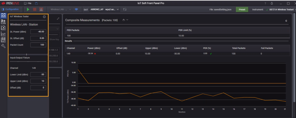This screenshot has height=118, width=296.
Task: Open help question mark icon
Action: click(265, 3)
